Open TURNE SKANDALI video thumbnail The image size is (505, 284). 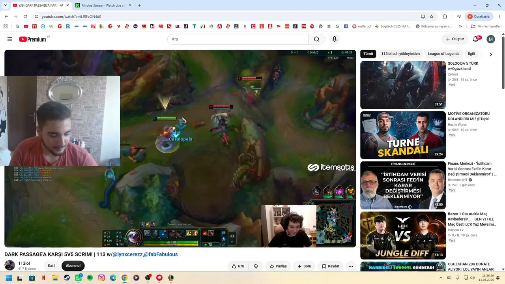tap(403, 135)
